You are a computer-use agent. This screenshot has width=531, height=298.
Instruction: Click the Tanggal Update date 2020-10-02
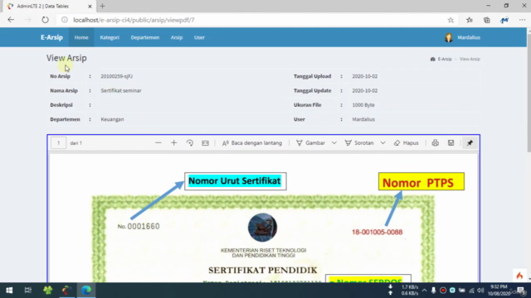pos(365,90)
